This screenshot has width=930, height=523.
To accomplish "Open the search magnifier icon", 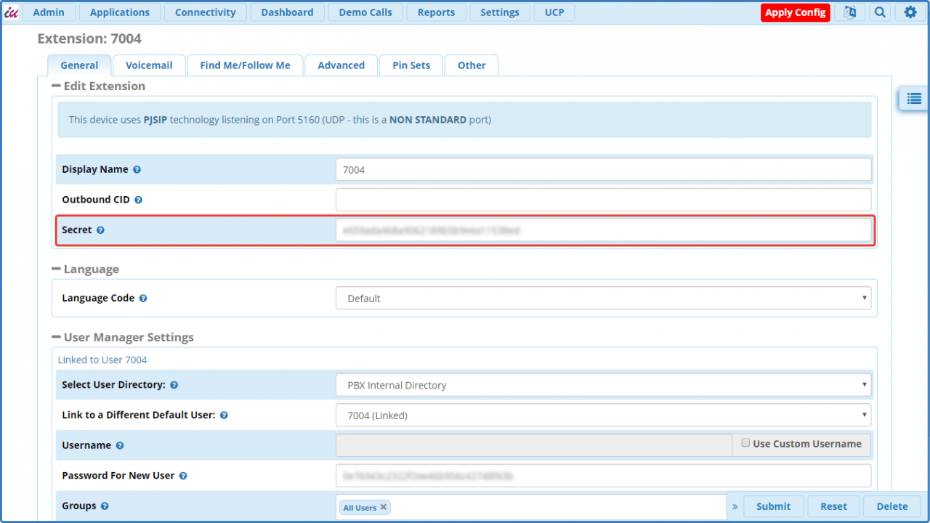I will (x=880, y=12).
